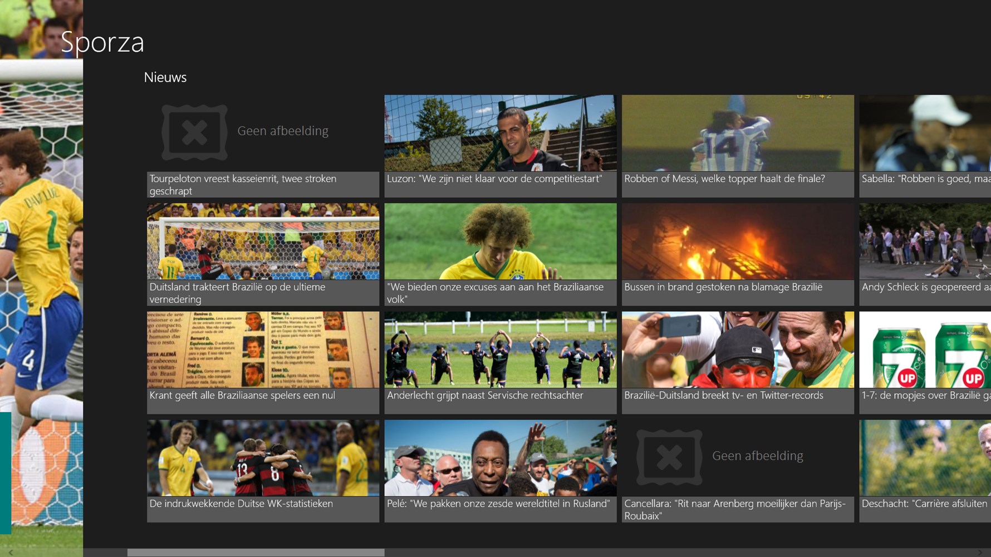Click 'We bieden onze excuses aan' headline
991x557 pixels.
pyautogui.click(x=495, y=293)
